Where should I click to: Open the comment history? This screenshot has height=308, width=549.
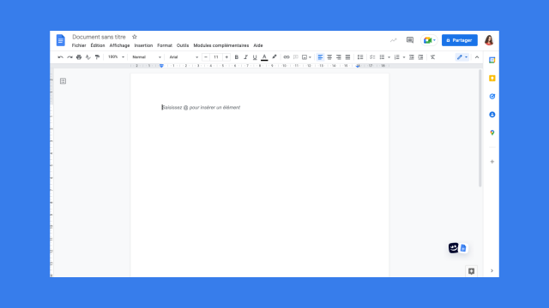click(x=410, y=40)
